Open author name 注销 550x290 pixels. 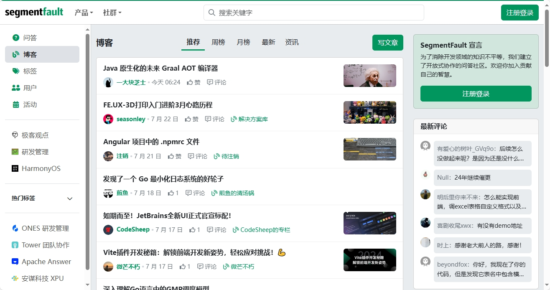122,156
